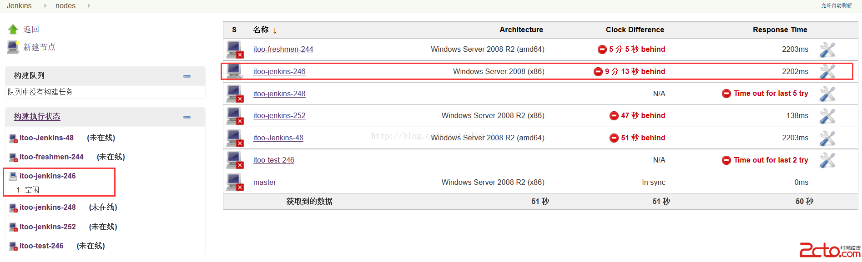Image resolution: width=862 pixels, height=262 pixels.
Task: Click sidebar offline icon beside itoo-jenkins-248
Action: pos(13,208)
